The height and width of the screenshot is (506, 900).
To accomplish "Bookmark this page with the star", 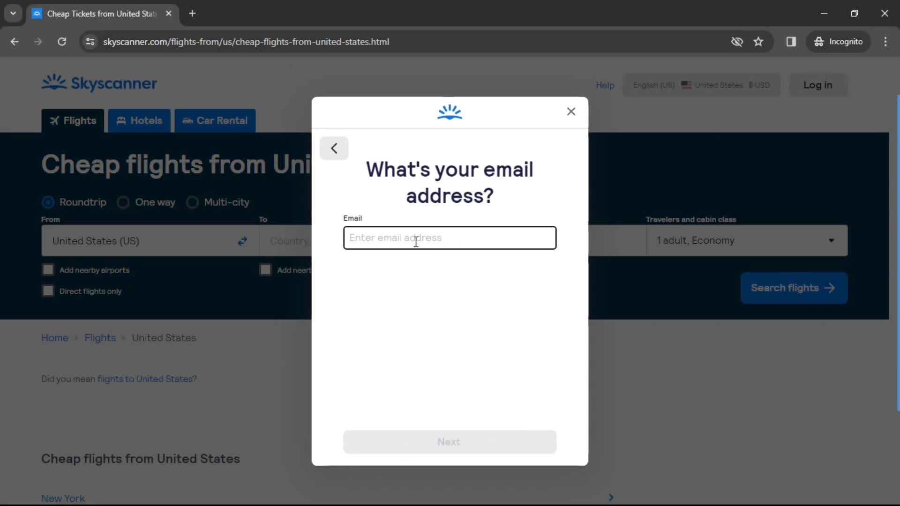I will pyautogui.click(x=758, y=42).
